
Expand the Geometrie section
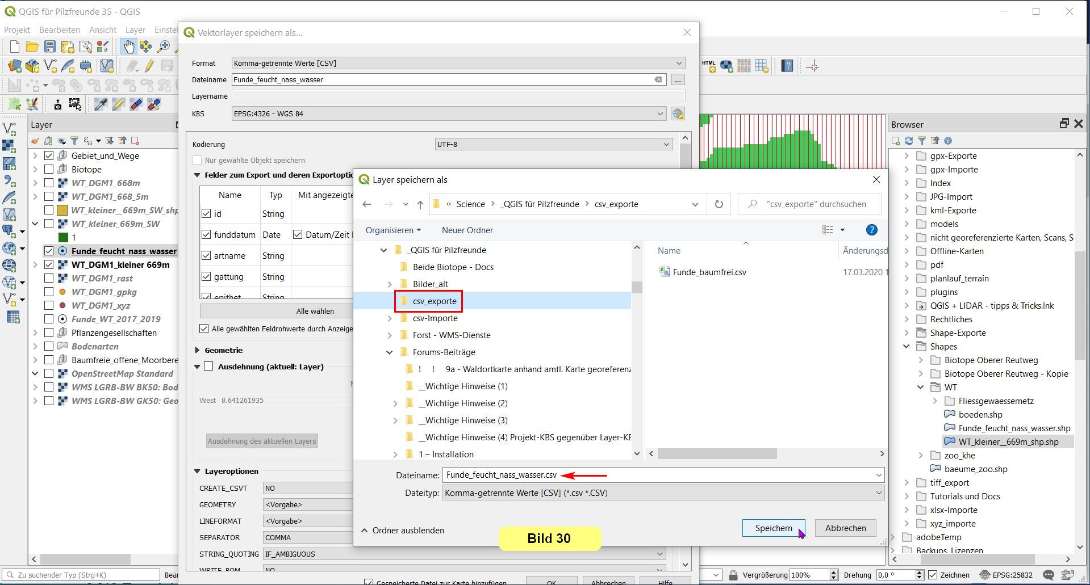[x=197, y=350]
